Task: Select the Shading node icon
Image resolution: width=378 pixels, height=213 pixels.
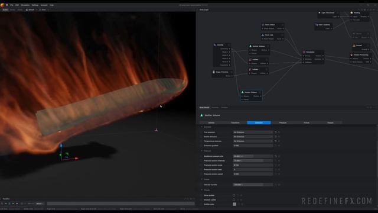Action: point(352,12)
